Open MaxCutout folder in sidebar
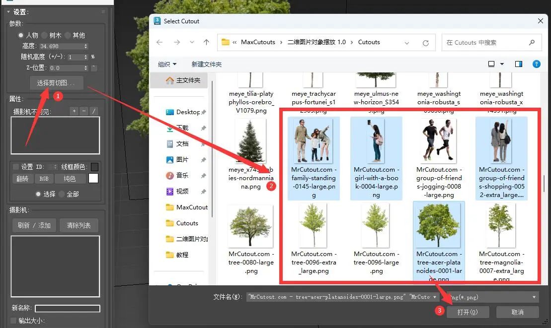The image size is (551, 328). 187,207
